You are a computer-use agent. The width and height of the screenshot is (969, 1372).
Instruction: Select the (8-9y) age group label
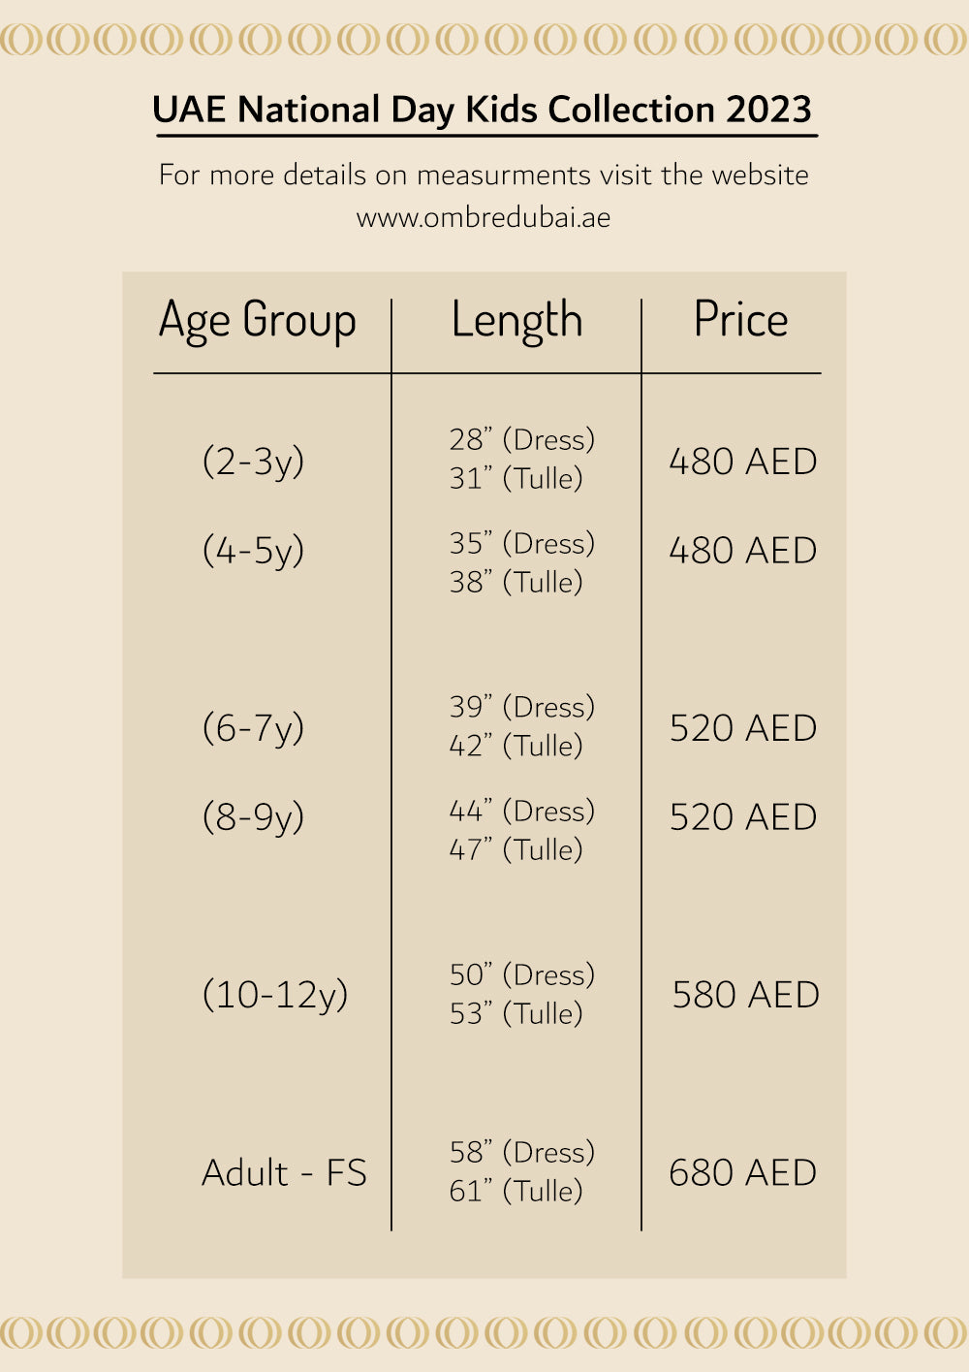pos(253,816)
